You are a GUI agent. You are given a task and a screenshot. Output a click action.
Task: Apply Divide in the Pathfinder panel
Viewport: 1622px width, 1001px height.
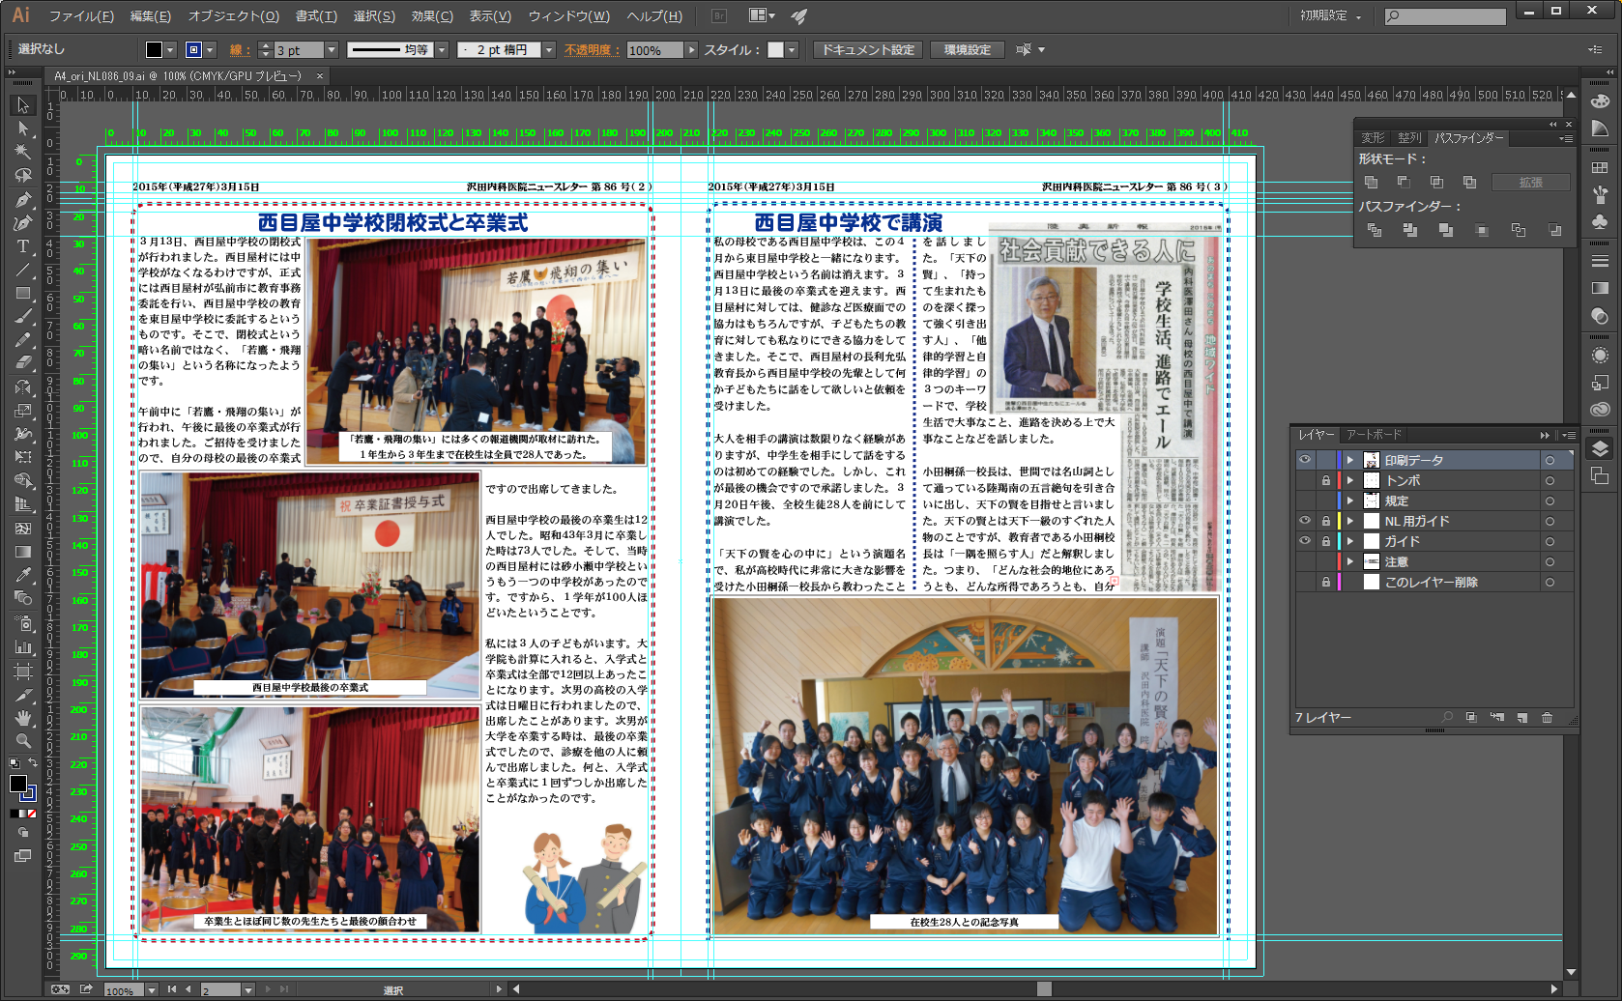1375,230
